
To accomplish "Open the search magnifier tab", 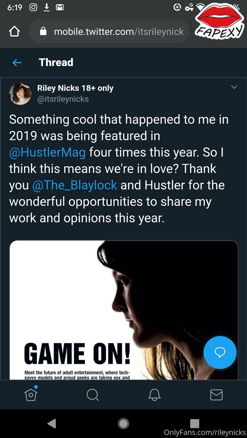I will (92, 395).
